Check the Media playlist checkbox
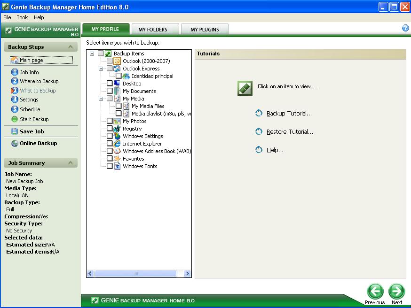 tap(119, 113)
